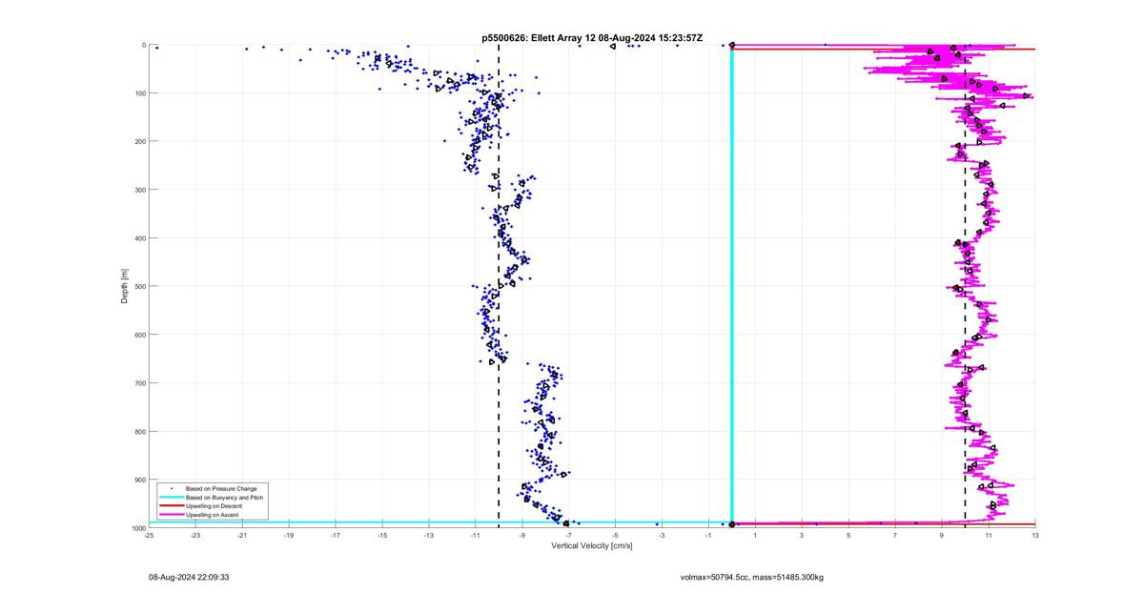Click positive x-axis tick label "7"
This screenshot has width=1144, height=593.
pyautogui.click(x=895, y=535)
